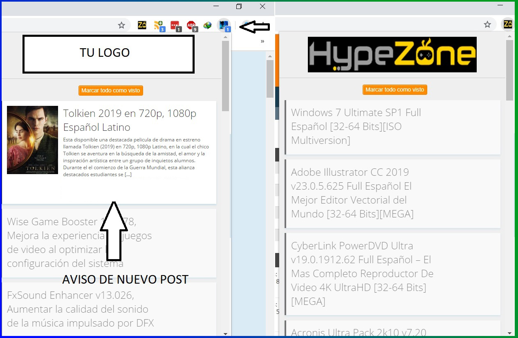518x338 pixels.
Task: Open the LastPass extension icon
Action: click(x=175, y=25)
